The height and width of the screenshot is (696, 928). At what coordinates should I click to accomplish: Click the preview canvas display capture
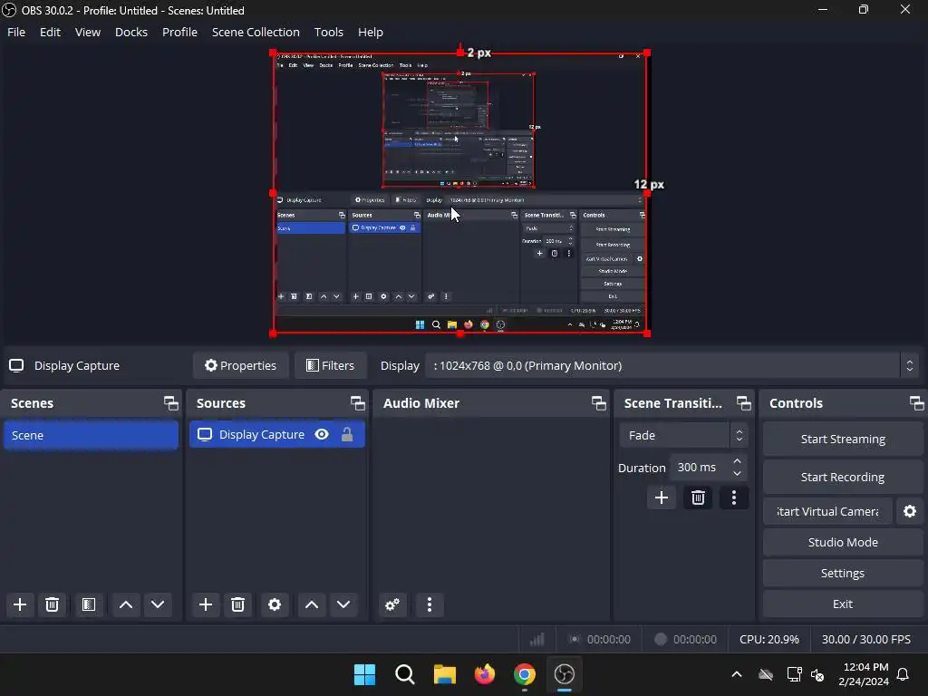click(459, 193)
